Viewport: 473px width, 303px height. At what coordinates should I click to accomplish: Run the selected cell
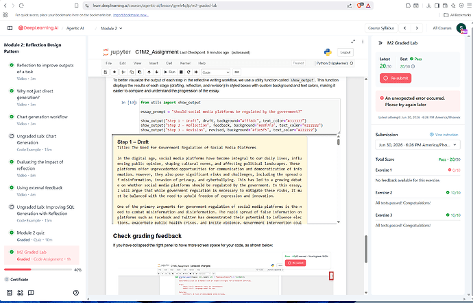tap(169, 73)
